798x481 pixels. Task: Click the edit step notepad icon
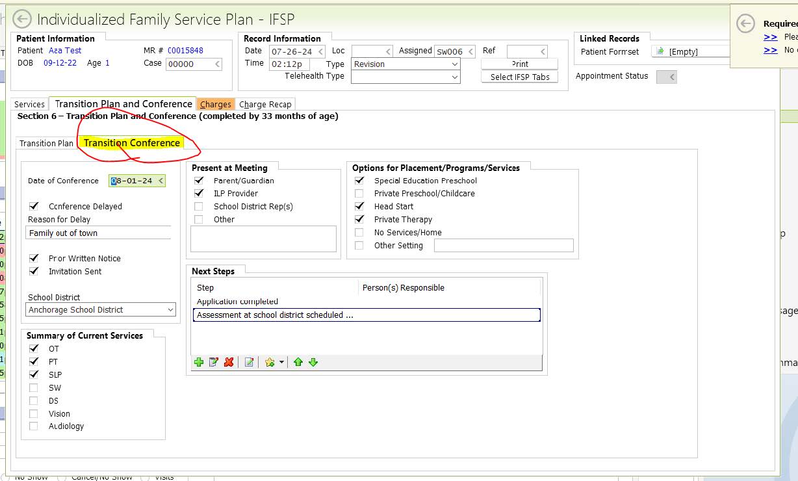click(x=214, y=363)
